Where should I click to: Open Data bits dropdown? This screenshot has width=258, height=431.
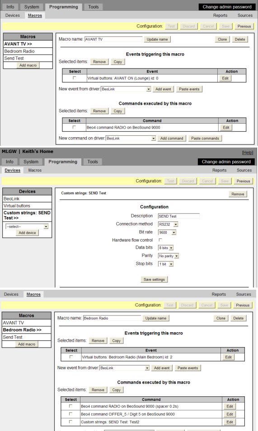click(x=165, y=248)
